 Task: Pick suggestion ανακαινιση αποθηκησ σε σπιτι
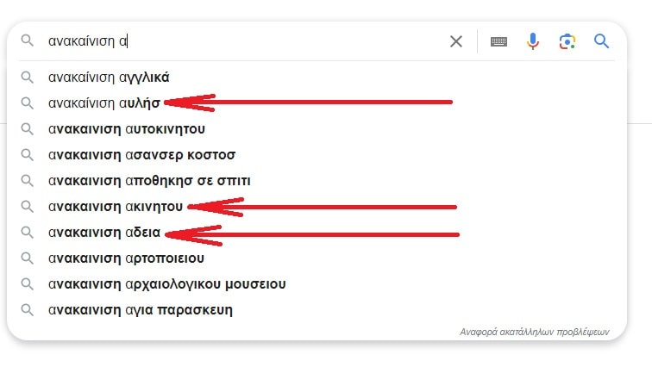[x=149, y=181]
